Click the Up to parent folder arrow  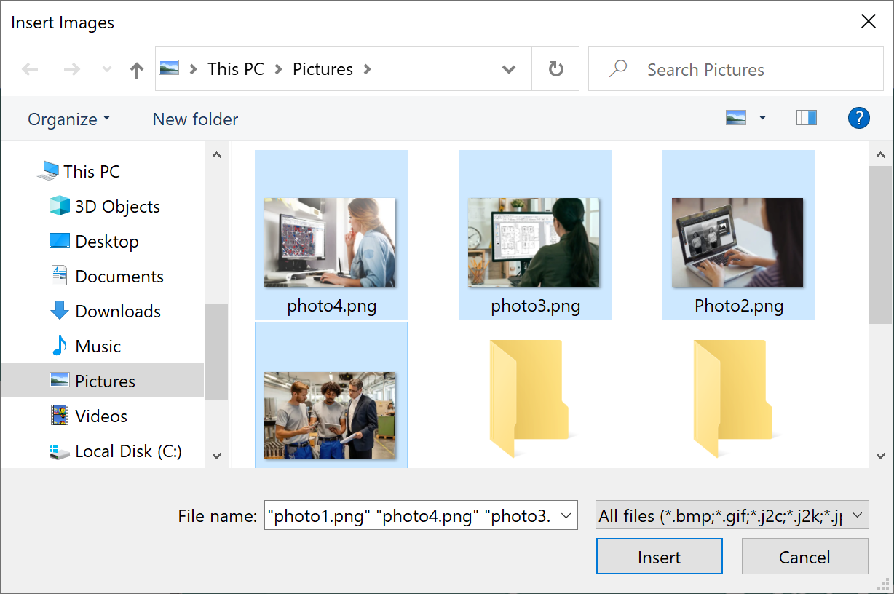pyautogui.click(x=136, y=70)
